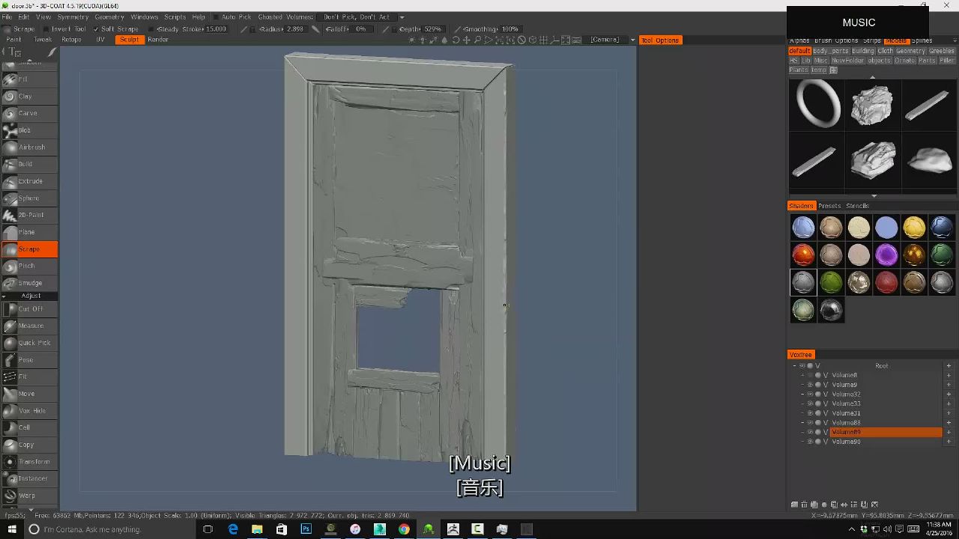Select the Transform tool

tap(29, 461)
